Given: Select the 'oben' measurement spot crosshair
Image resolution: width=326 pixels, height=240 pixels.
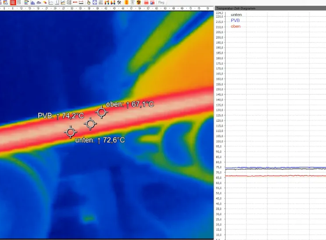Looking at the screenshot, I should 101,112.
